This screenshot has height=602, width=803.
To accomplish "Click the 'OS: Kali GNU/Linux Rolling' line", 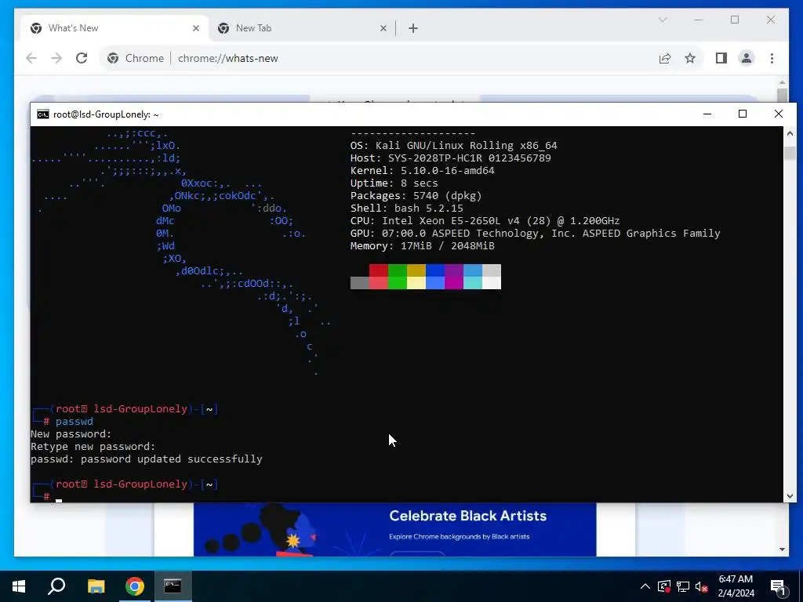I will [x=454, y=145].
